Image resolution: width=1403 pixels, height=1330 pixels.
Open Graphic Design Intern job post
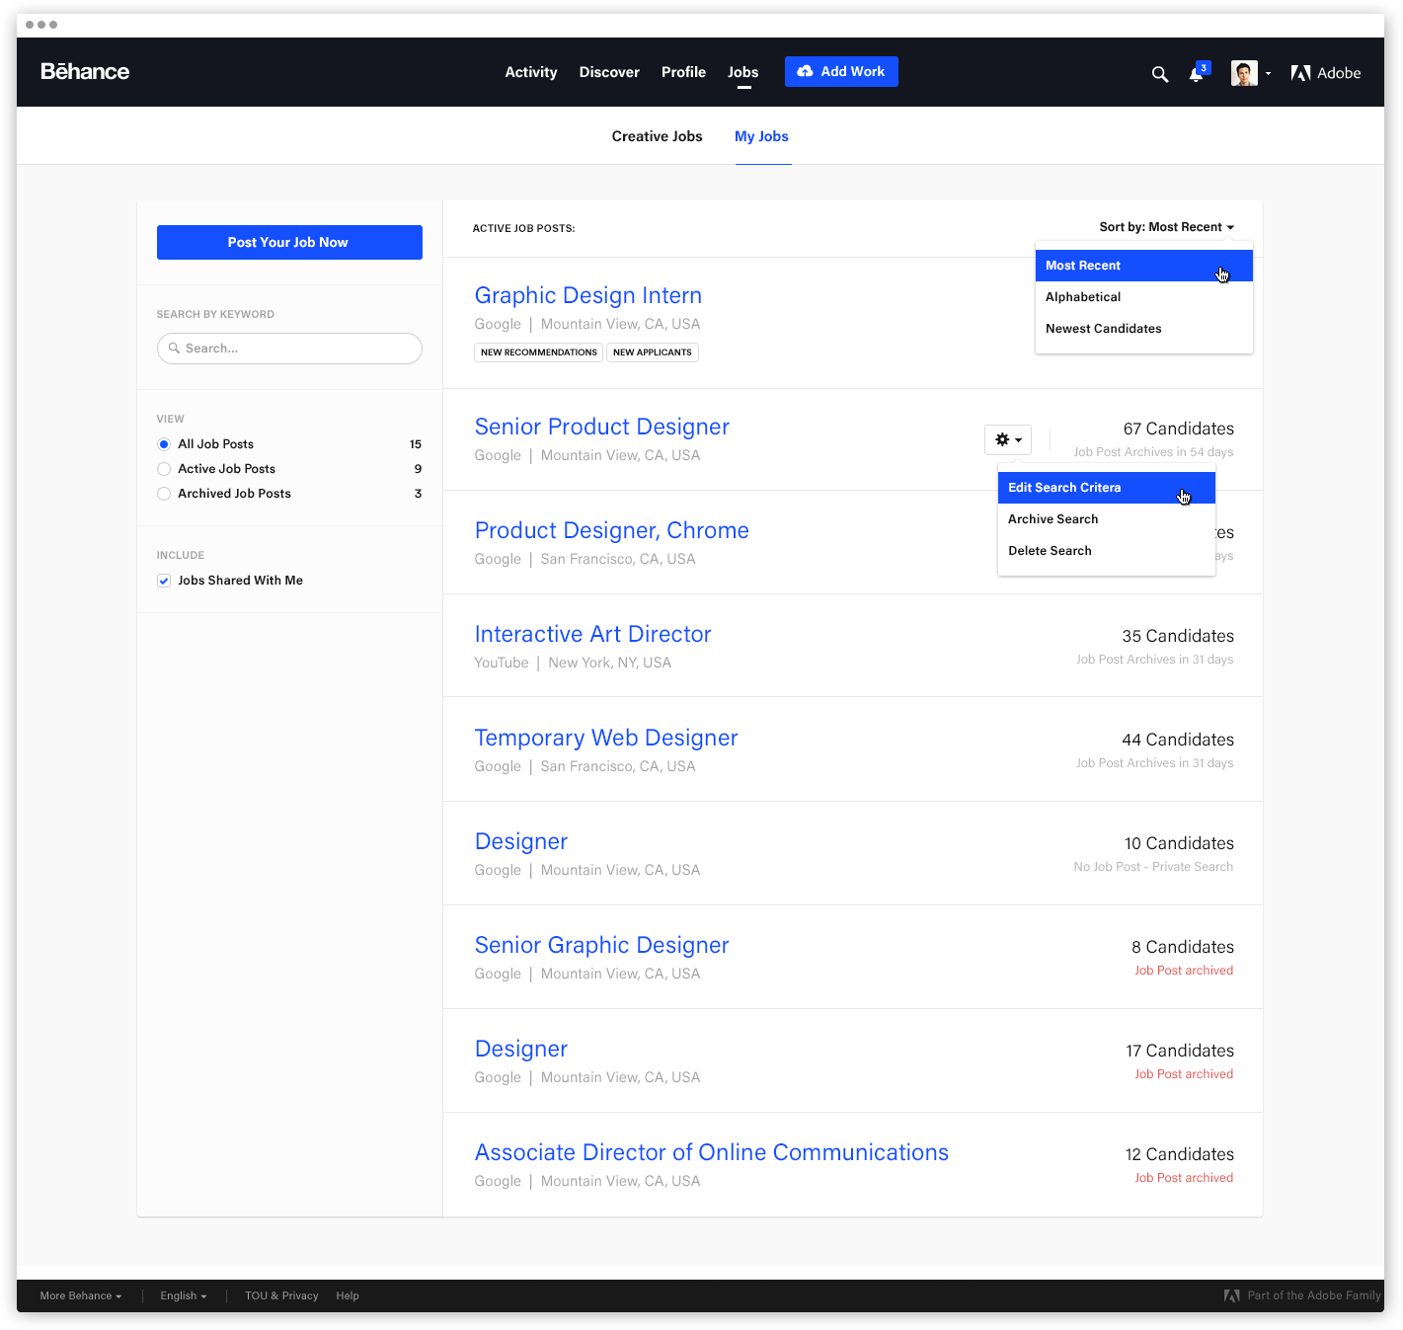588,295
